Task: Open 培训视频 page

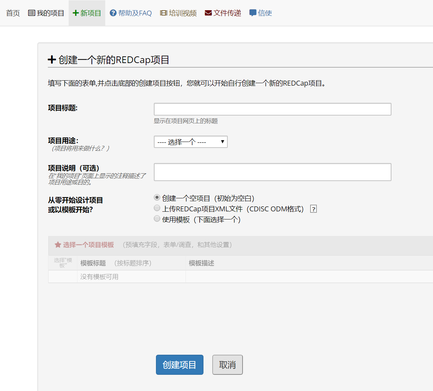Action: (178, 13)
